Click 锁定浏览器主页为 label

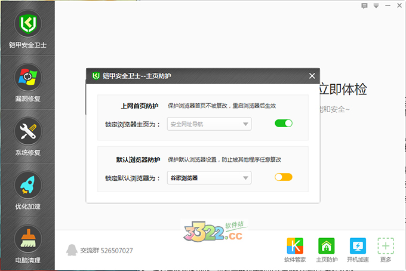point(133,125)
